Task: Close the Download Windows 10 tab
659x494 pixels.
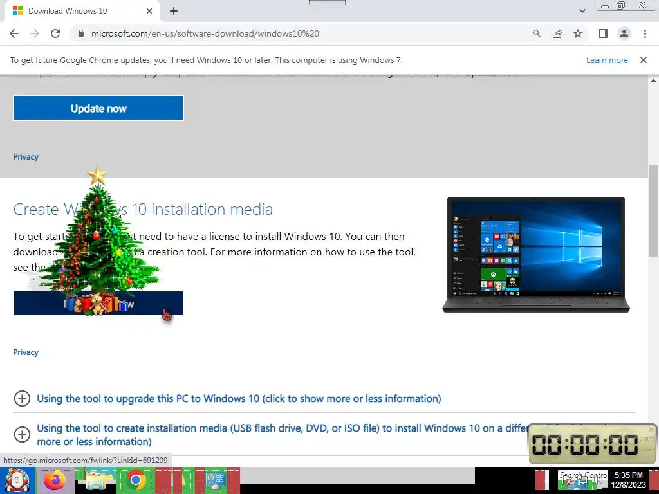Action: tap(149, 11)
